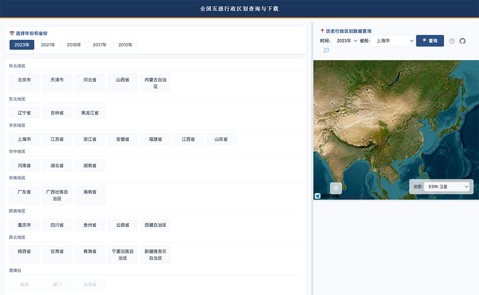Click the 选择年份和省份 heading
The width and height of the screenshot is (479, 295).
point(32,34)
